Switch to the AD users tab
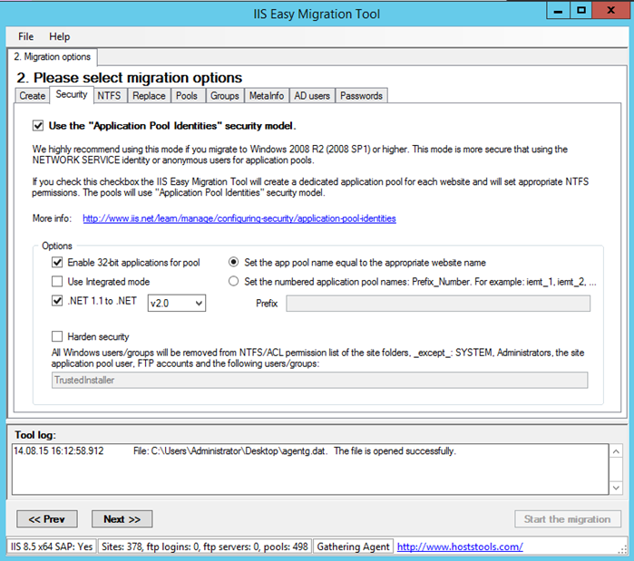Image resolution: width=634 pixels, height=561 pixels. (x=312, y=96)
